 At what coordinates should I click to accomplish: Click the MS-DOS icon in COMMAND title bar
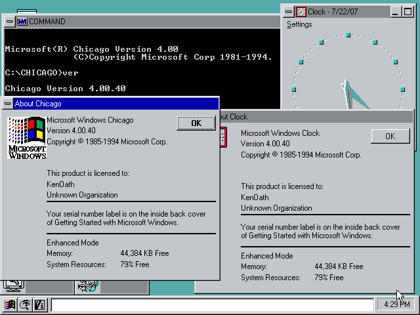click(22, 22)
